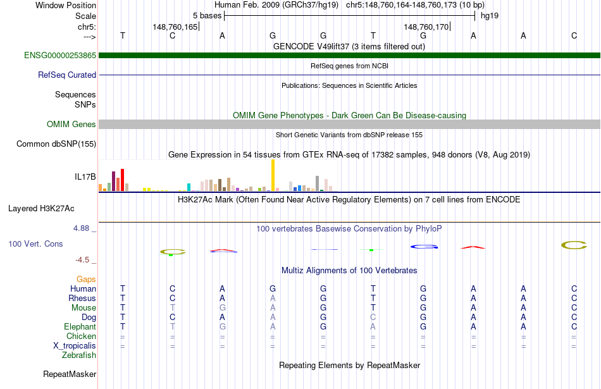This screenshot has width=601, height=389.
Task: Open 'Short Genetic Variants from dbSNP release 155'
Action: pos(349,135)
